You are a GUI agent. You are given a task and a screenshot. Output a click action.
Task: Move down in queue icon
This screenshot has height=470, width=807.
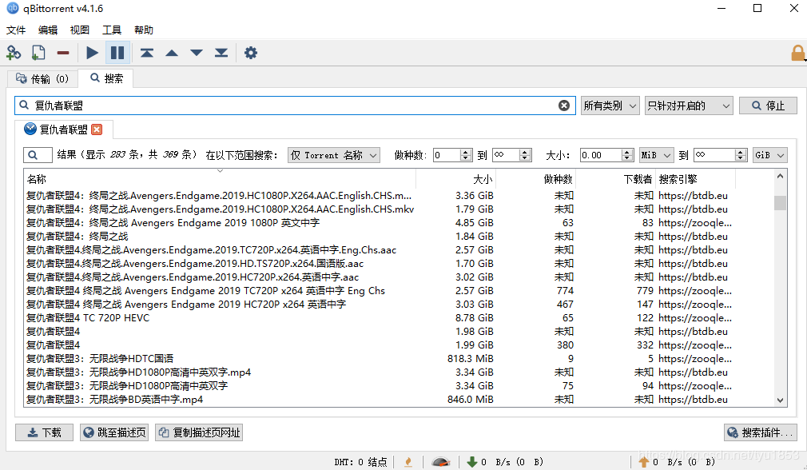[196, 53]
